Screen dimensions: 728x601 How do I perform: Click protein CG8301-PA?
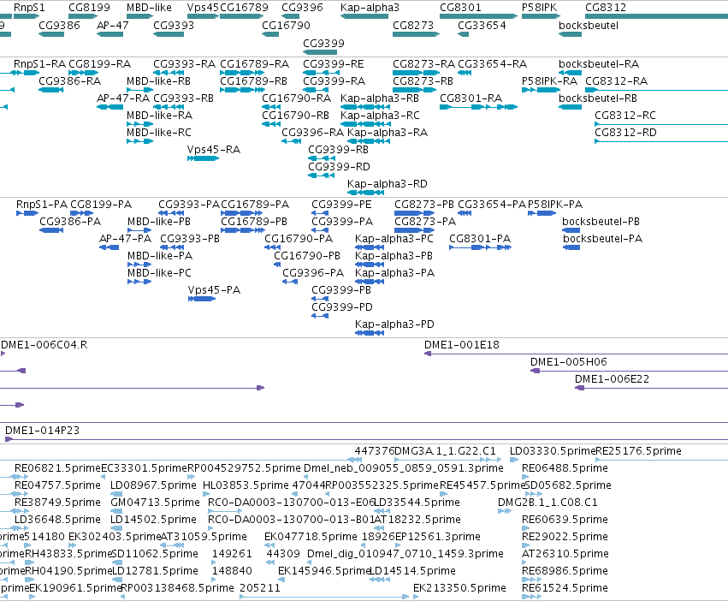(480, 239)
